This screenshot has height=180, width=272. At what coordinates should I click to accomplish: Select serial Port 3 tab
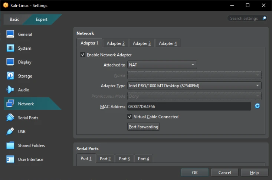(x=124, y=158)
